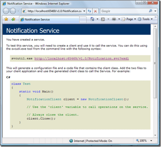The width and height of the screenshot is (161, 147).
Task: Open the search provider dropdown arrow
Action: pos(155,11)
